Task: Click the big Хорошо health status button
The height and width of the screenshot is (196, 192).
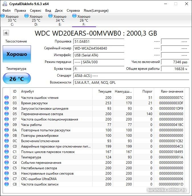Action: (x=17, y=54)
